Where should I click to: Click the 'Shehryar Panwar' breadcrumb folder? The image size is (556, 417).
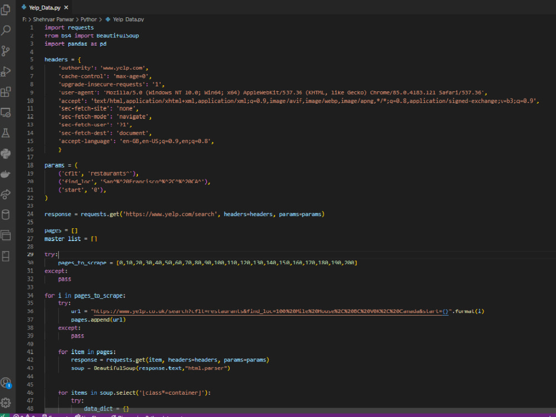tap(53, 19)
